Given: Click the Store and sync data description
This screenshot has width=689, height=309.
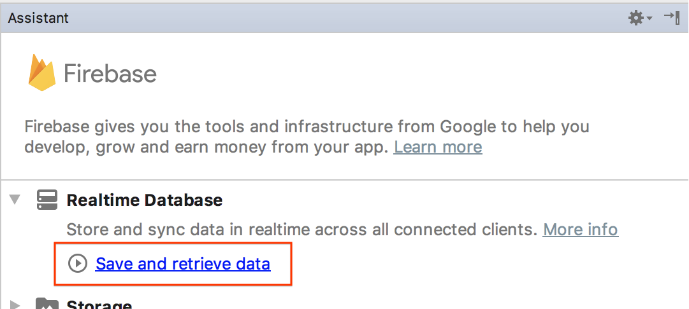Looking at the screenshot, I should 301,230.
